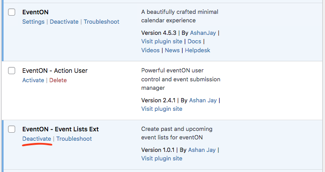Open the AshanJay author link for EventON
This screenshot has width=325, height=172.
click(x=203, y=33)
